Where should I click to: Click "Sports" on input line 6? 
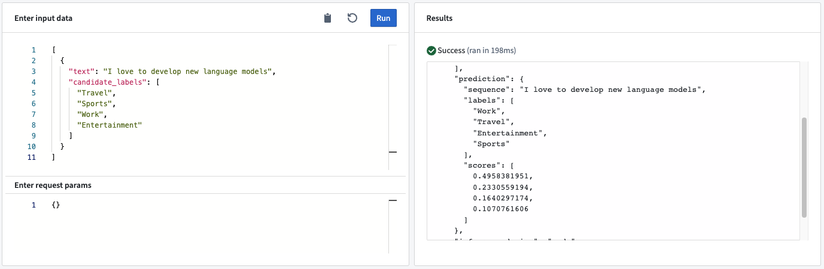tap(95, 104)
